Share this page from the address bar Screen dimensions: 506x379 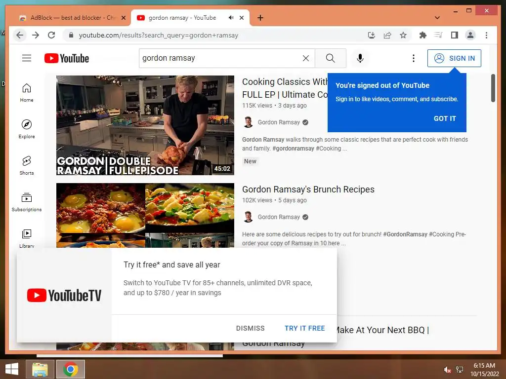point(387,35)
